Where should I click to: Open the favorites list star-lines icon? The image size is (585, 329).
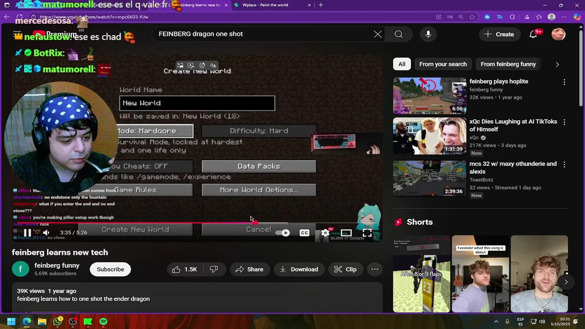tap(539, 17)
